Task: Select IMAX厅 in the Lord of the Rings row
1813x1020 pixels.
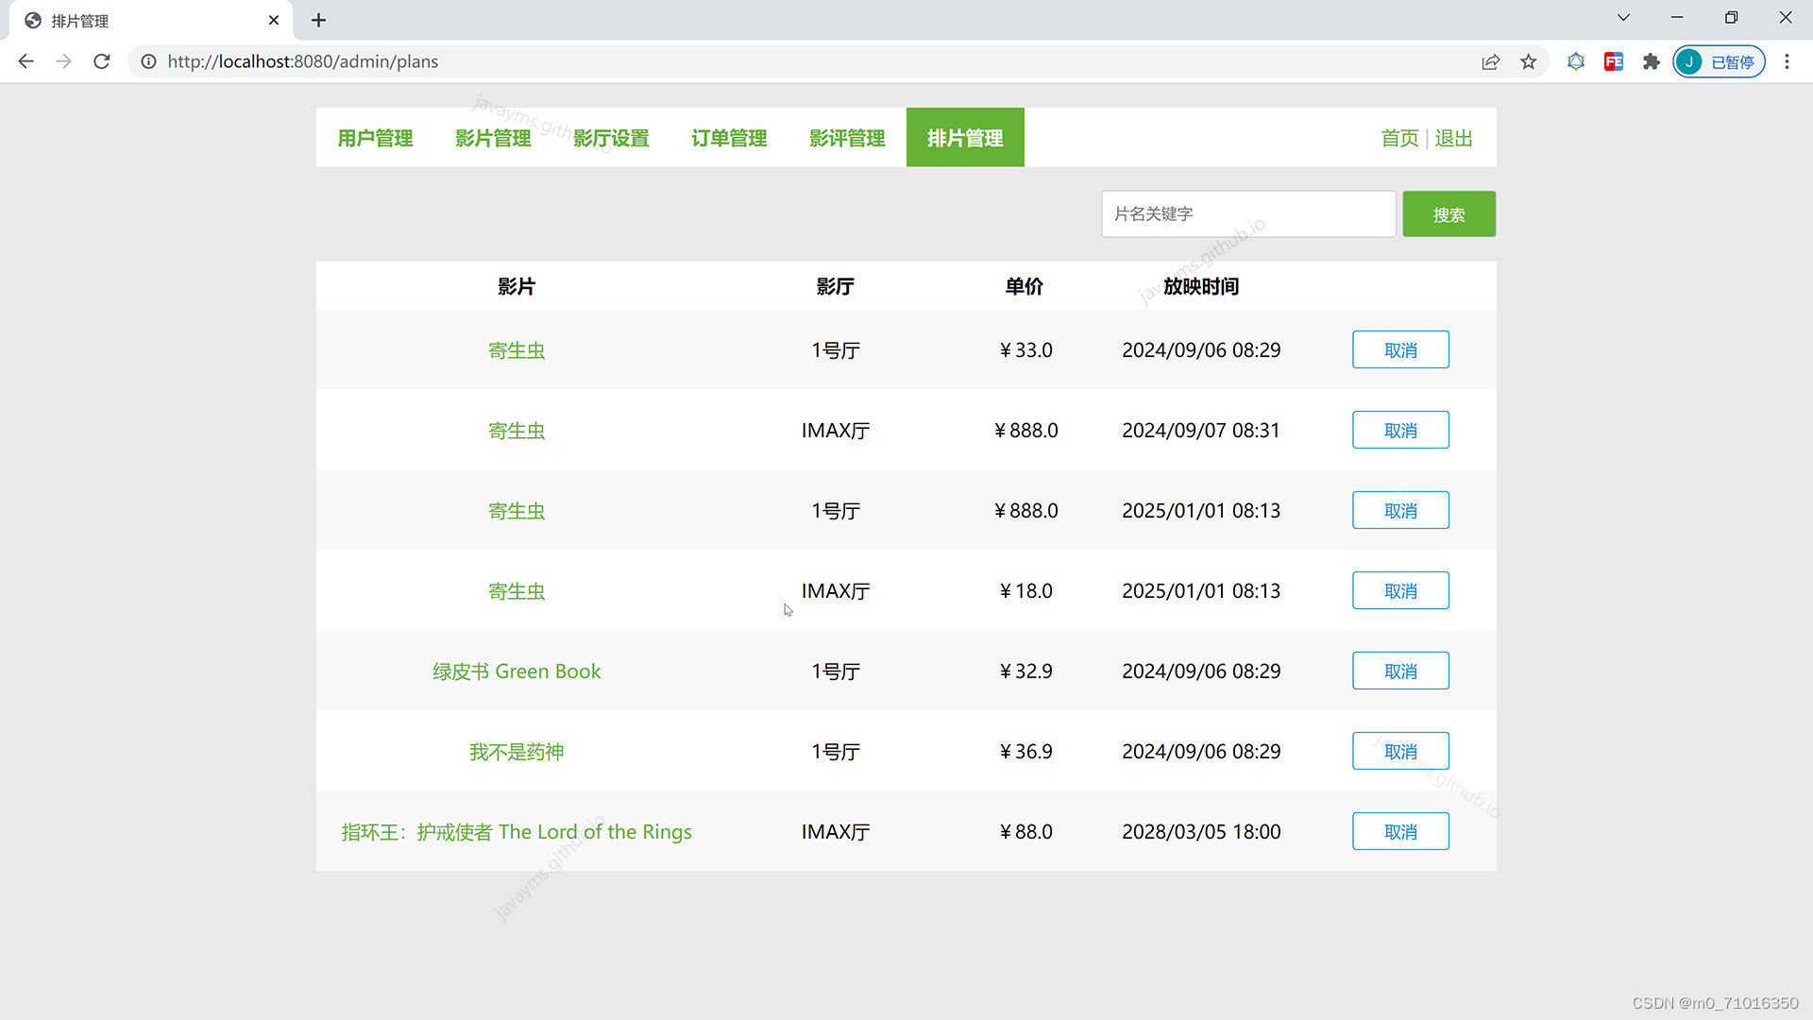Action: coord(836,832)
